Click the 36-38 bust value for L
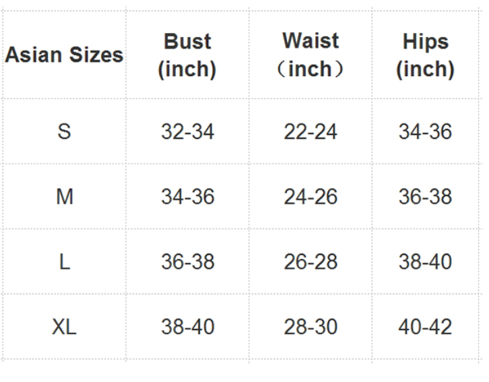This screenshot has height=382, width=489. [188, 261]
